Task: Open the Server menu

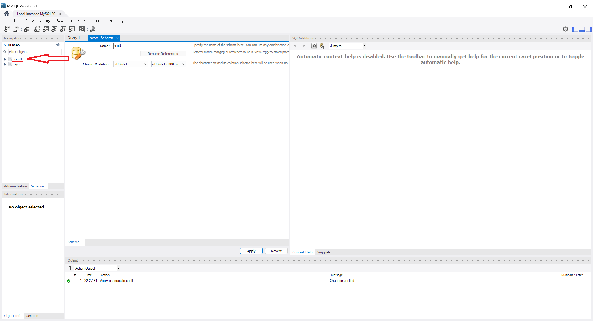Action: [82, 20]
